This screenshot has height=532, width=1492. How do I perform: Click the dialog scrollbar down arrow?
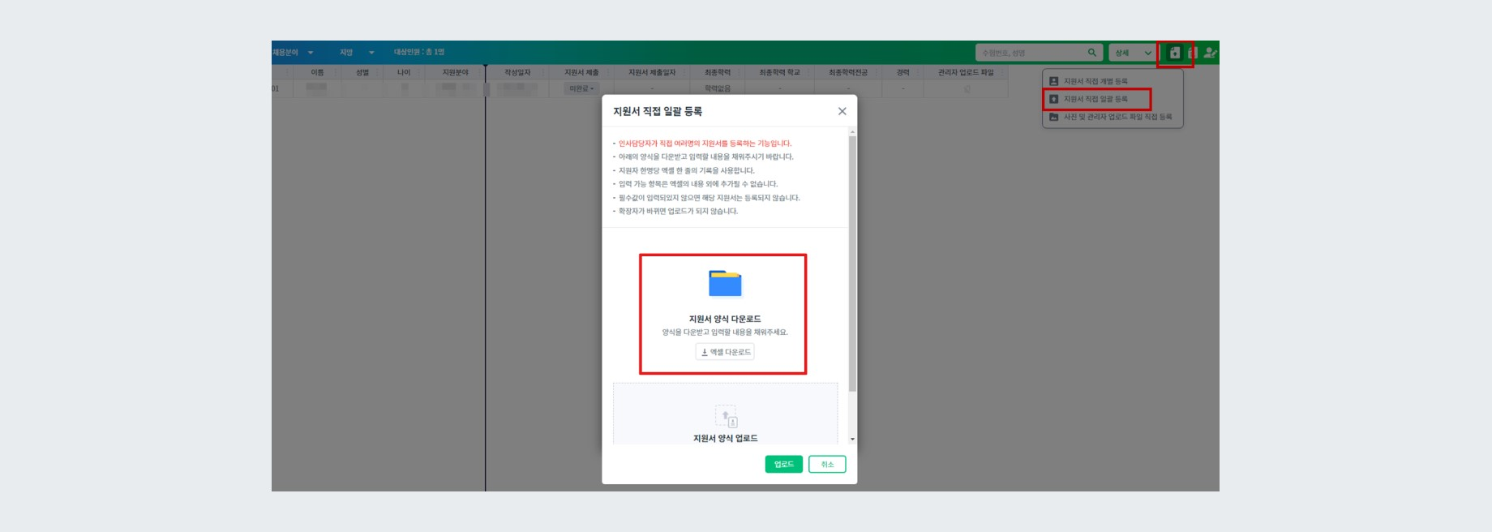click(x=852, y=439)
